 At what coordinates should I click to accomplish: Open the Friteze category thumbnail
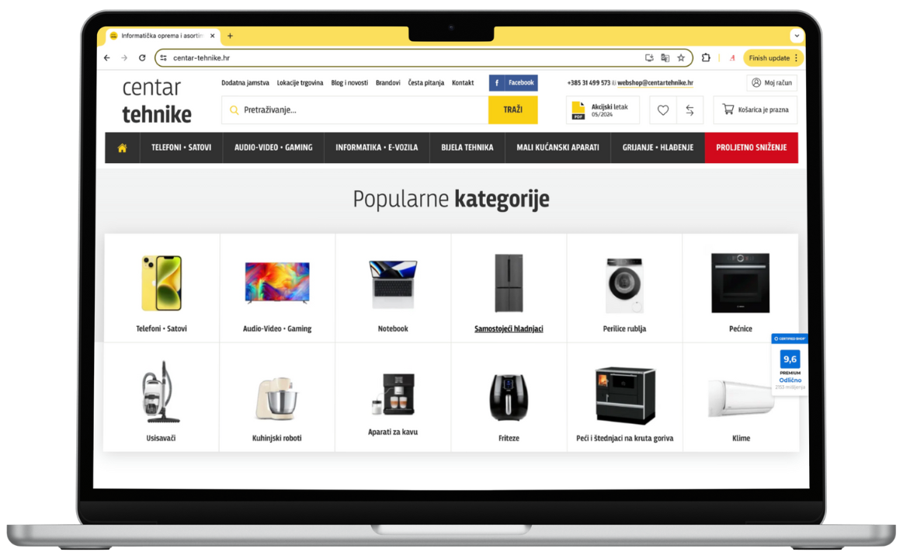tap(509, 398)
